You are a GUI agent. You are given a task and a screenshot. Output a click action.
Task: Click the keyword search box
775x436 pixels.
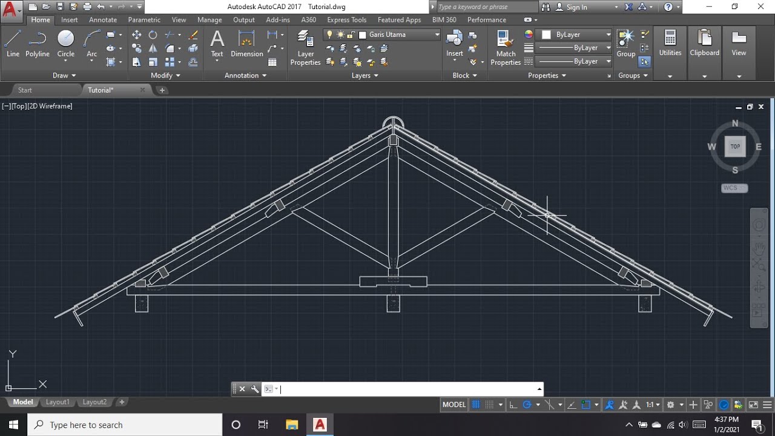tap(486, 7)
